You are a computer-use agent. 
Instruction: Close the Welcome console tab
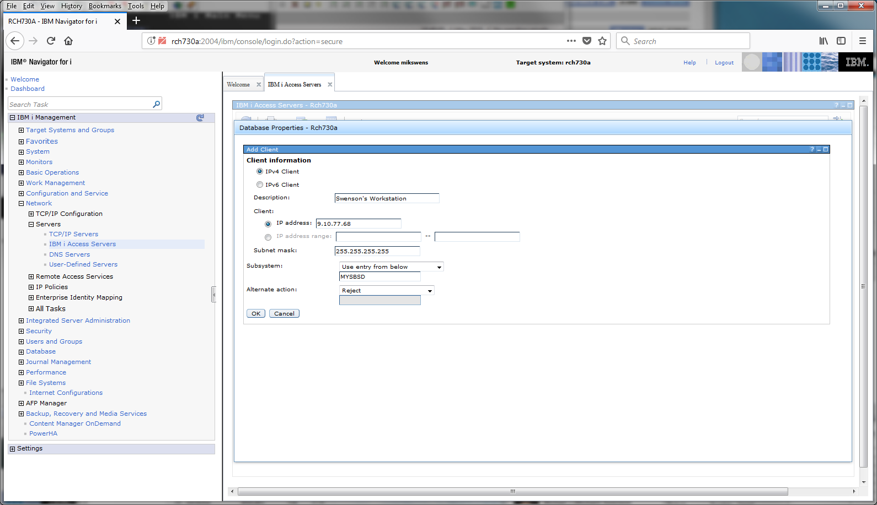(259, 84)
